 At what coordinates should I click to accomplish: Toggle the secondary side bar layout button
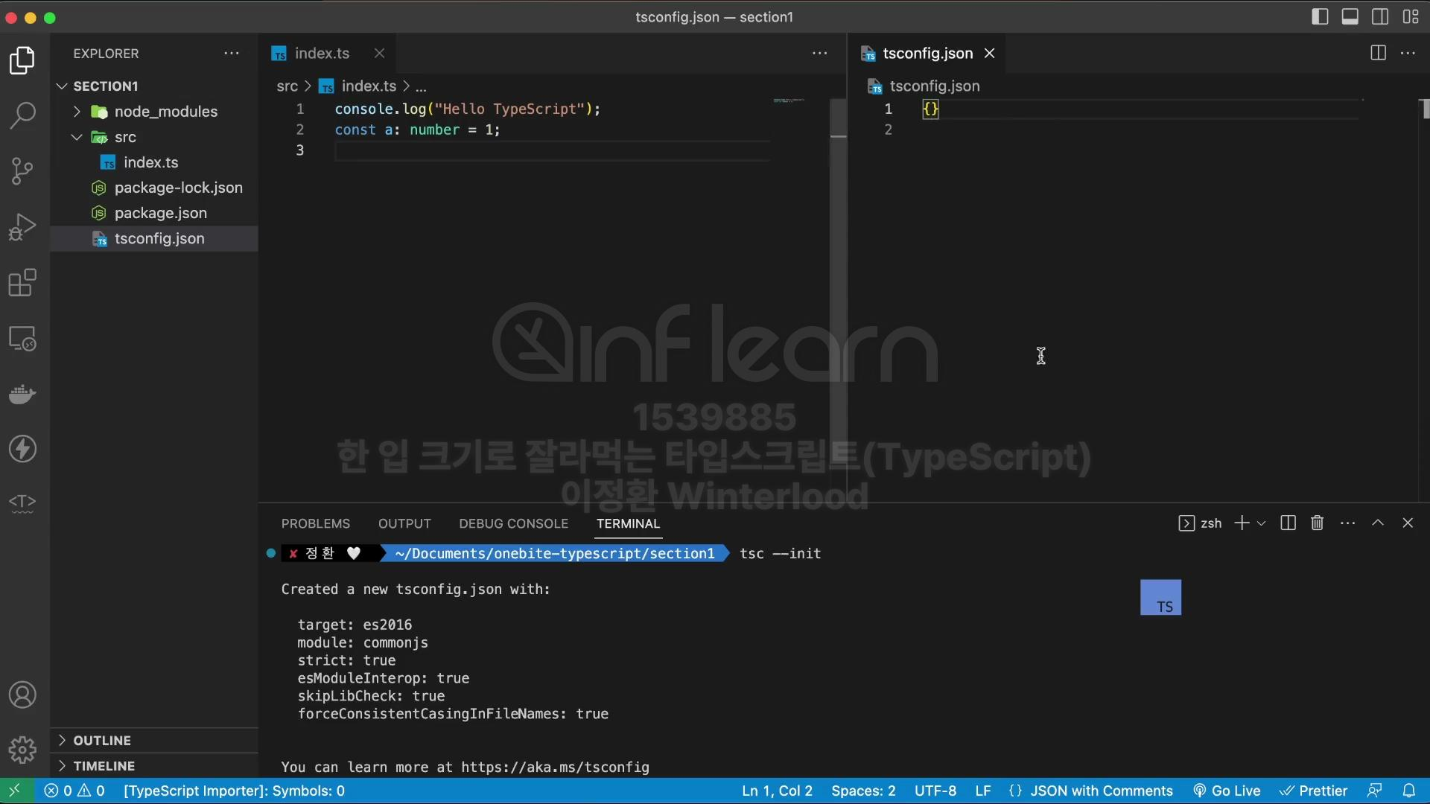coord(1379,16)
